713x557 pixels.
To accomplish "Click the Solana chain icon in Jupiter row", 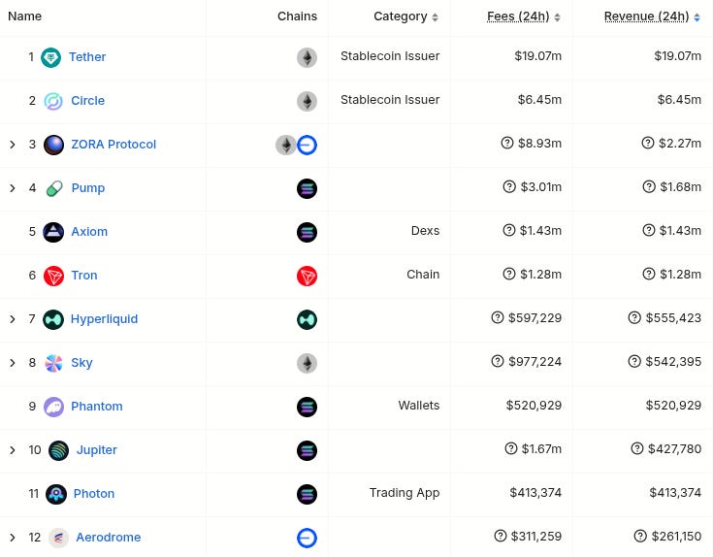I will 307,450.
